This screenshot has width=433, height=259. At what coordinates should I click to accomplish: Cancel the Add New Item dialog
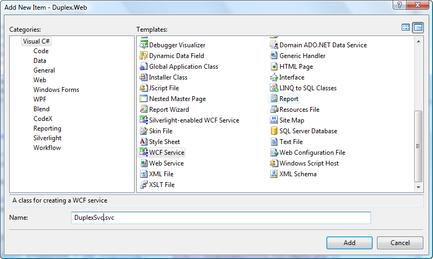pos(400,243)
